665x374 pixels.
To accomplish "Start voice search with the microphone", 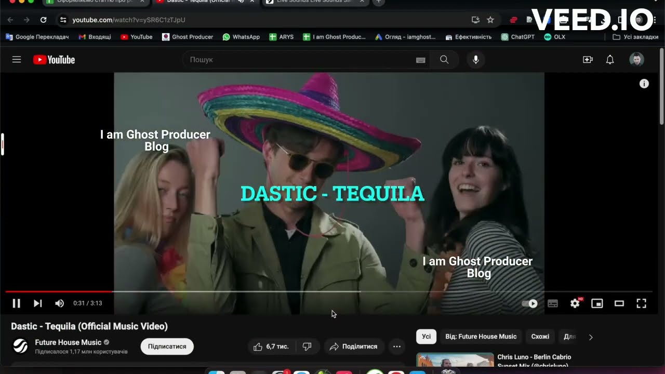I will [475, 60].
